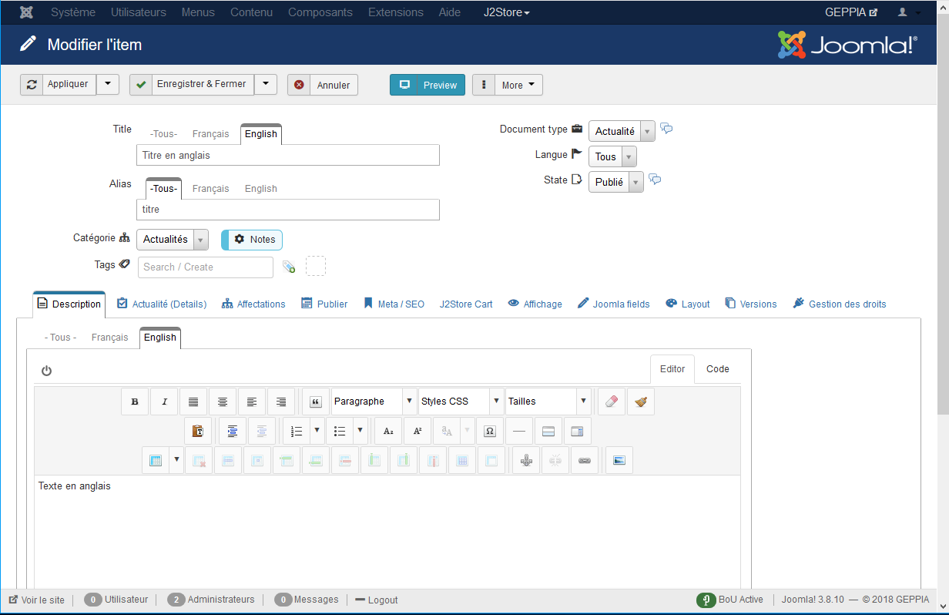This screenshot has width=949, height=615.
Task: Expand the bulleted list style arrow
Action: 360,432
